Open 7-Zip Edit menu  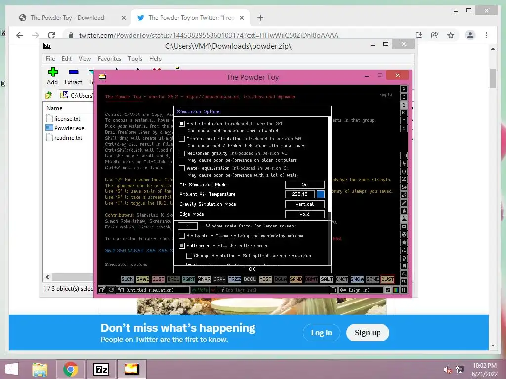[67, 59]
